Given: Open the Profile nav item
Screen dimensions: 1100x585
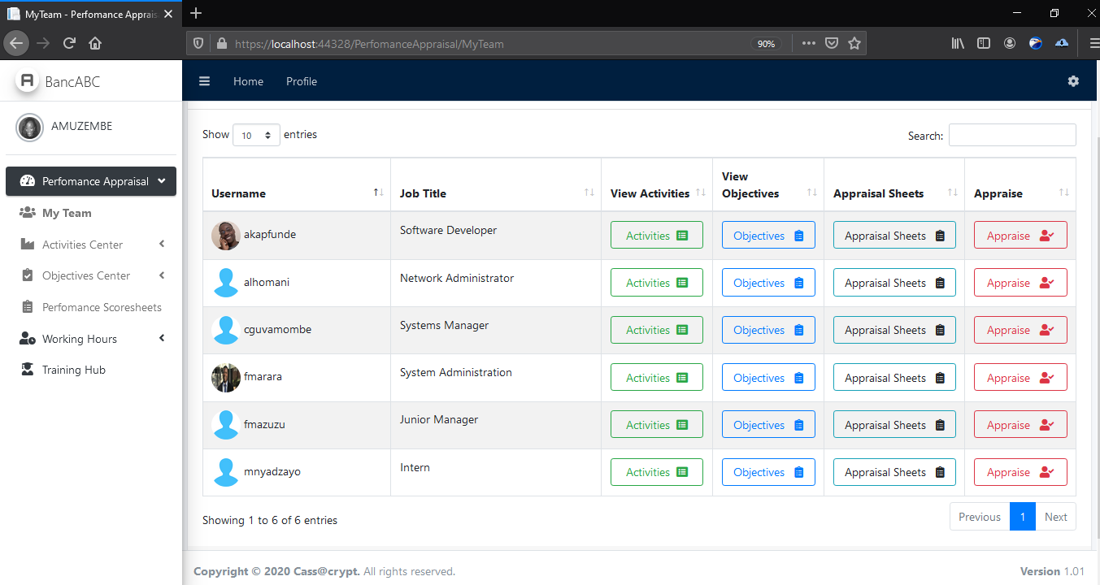Looking at the screenshot, I should coord(302,81).
